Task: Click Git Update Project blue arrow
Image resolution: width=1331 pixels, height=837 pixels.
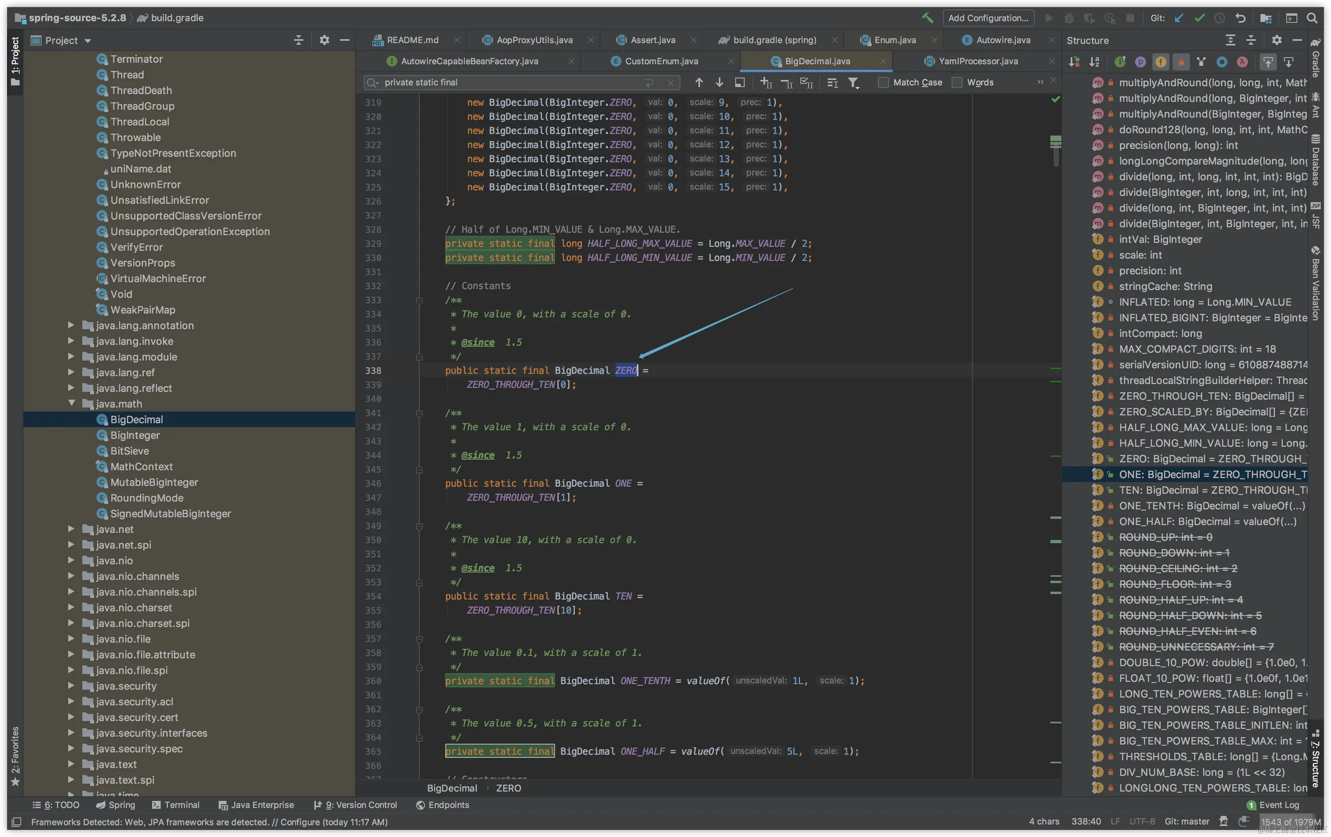Action: point(1178,18)
